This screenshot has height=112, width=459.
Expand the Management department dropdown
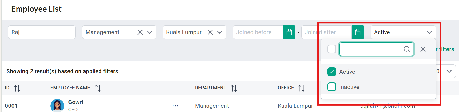point(150,32)
